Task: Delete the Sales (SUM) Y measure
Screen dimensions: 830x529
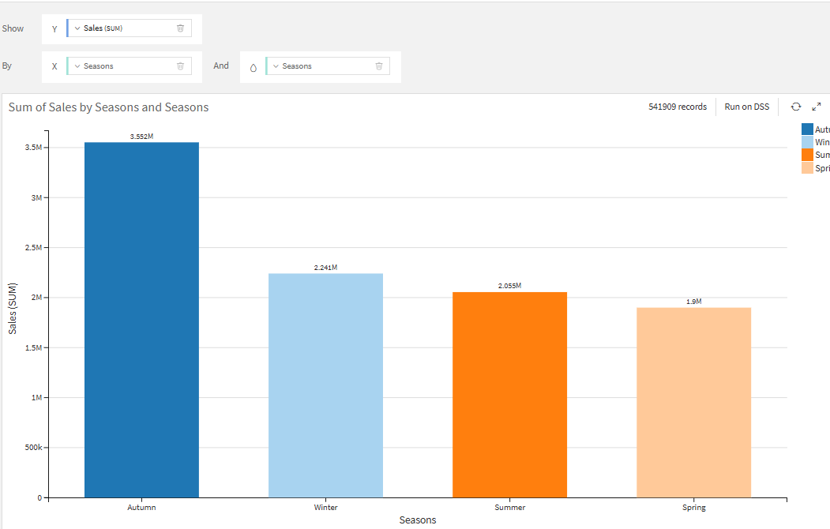Action: click(180, 28)
